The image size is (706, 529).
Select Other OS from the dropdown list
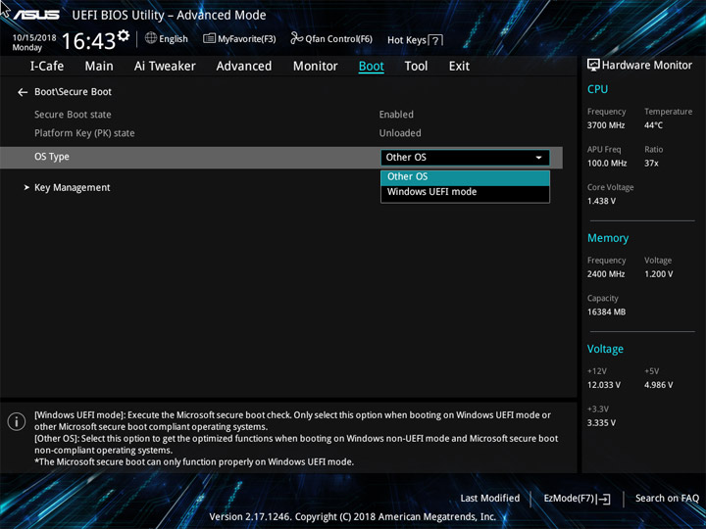point(465,176)
